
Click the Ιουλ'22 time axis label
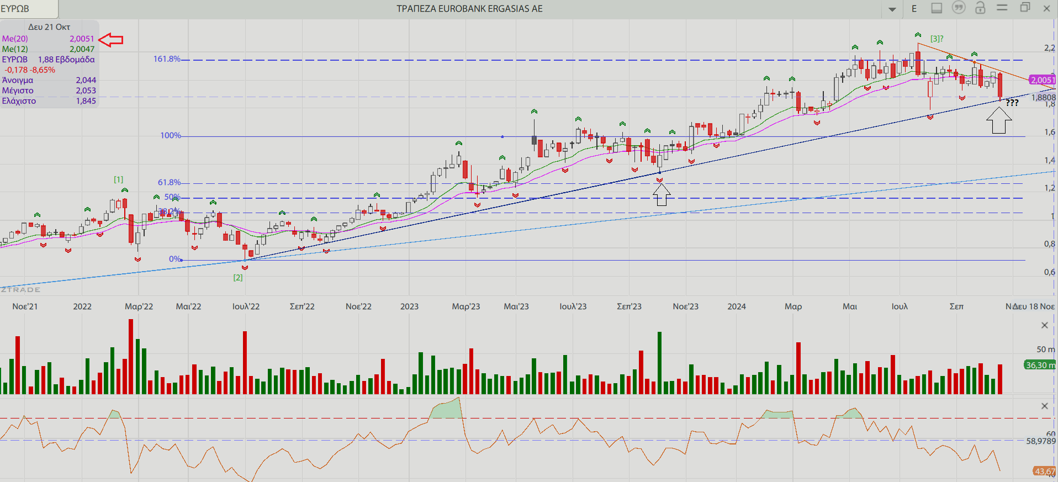[x=246, y=306]
